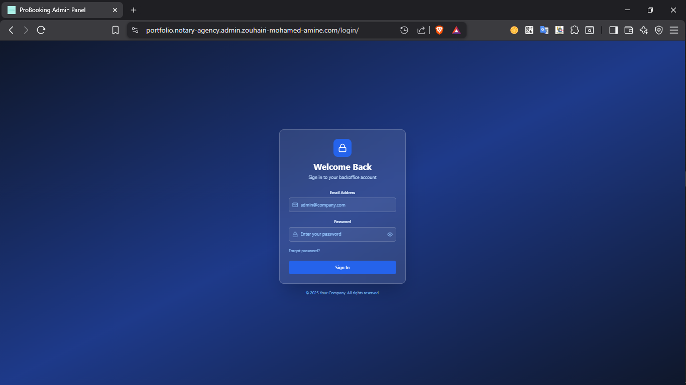Toggle the sidebar panel open
Screen dimensions: 686x385
613,30
